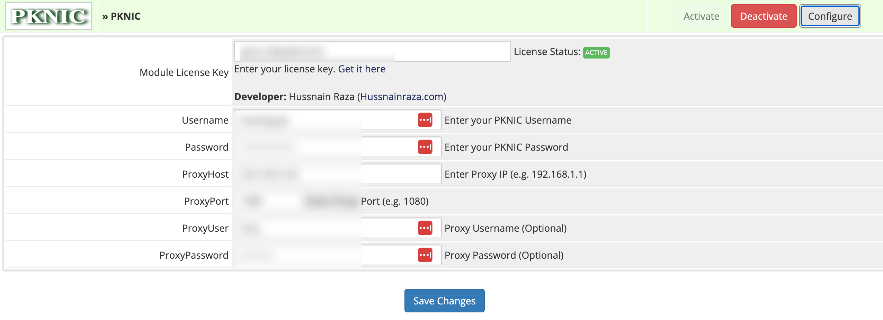Focus the Module License Key field
883x320 pixels.
click(372, 52)
